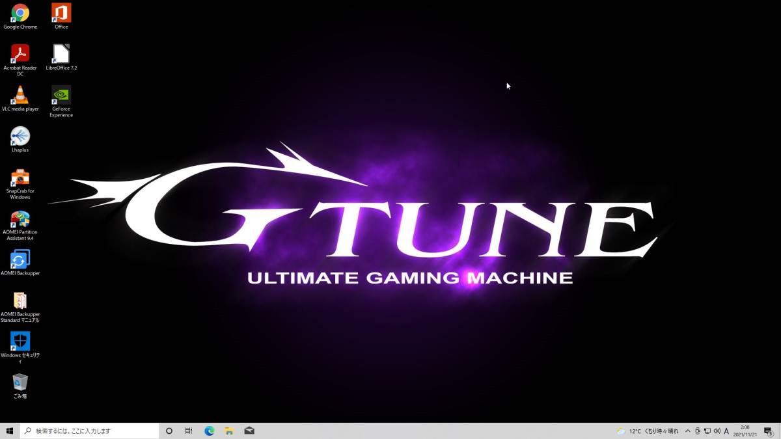Open the volume speaker tray icon
The width and height of the screenshot is (781, 439).
(x=717, y=431)
